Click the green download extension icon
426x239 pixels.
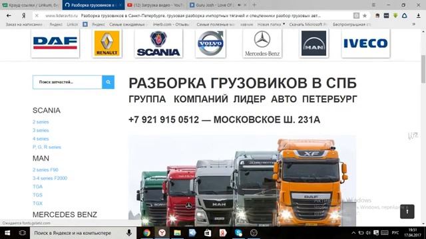pos(395,16)
